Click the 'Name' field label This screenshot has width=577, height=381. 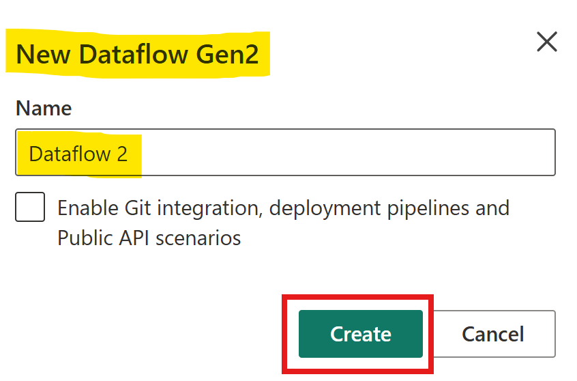[x=44, y=109]
